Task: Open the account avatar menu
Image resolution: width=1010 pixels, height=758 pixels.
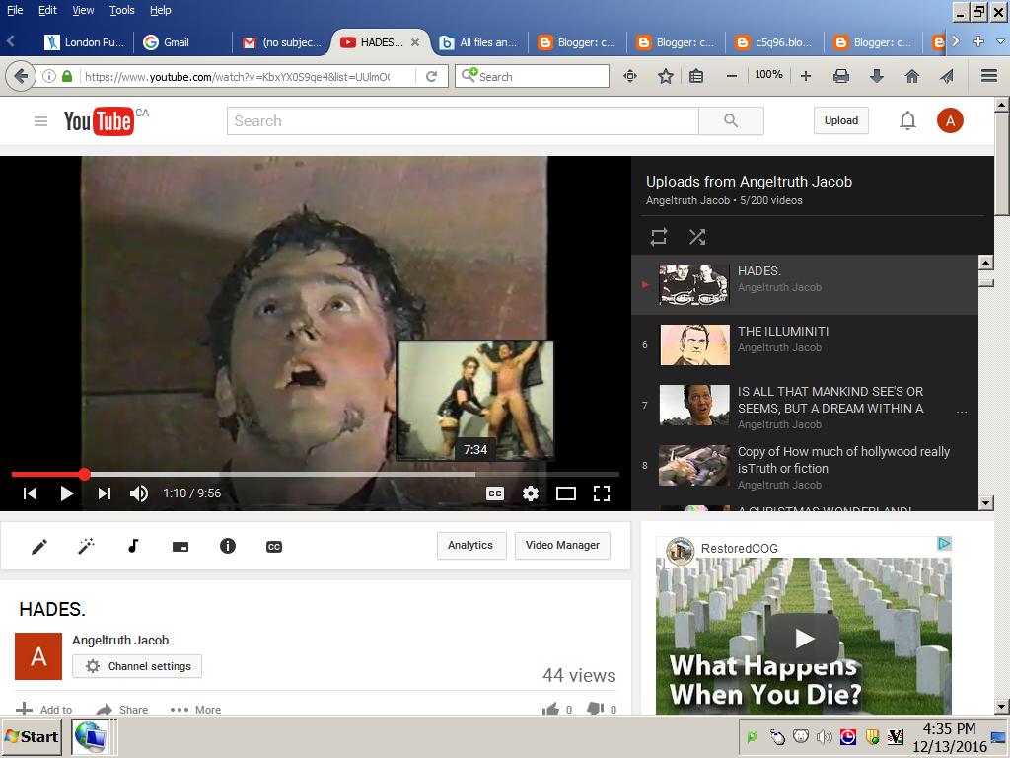Action: pyautogui.click(x=950, y=120)
